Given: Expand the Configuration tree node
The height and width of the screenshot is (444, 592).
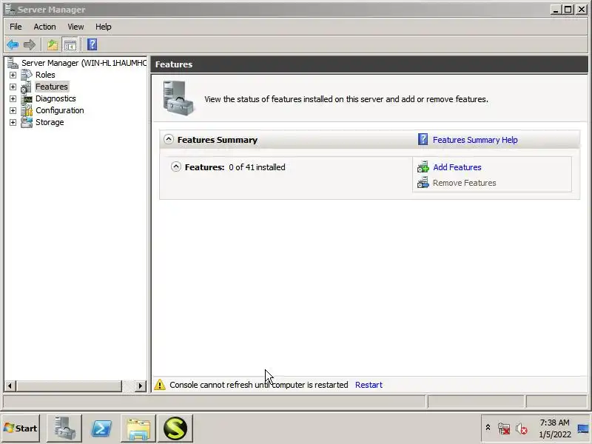Looking at the screenshot, I should (x=13, y=110).
